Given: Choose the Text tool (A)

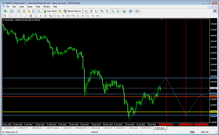Looking at the screenshot, I should (41, 16).
